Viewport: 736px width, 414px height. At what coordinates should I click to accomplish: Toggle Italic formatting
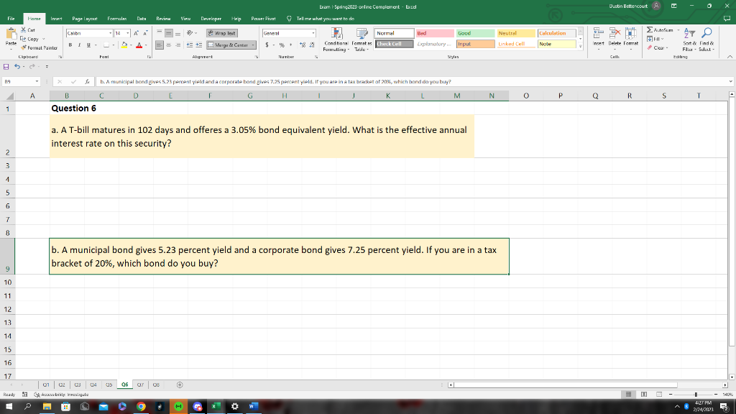79,45
